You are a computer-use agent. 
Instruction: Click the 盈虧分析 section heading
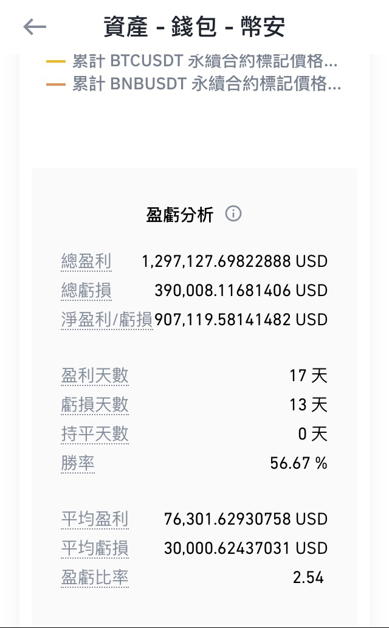coord(180,215)
